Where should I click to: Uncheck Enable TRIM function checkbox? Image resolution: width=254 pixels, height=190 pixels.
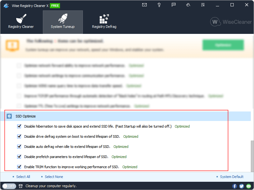click(x=19, y=167)
